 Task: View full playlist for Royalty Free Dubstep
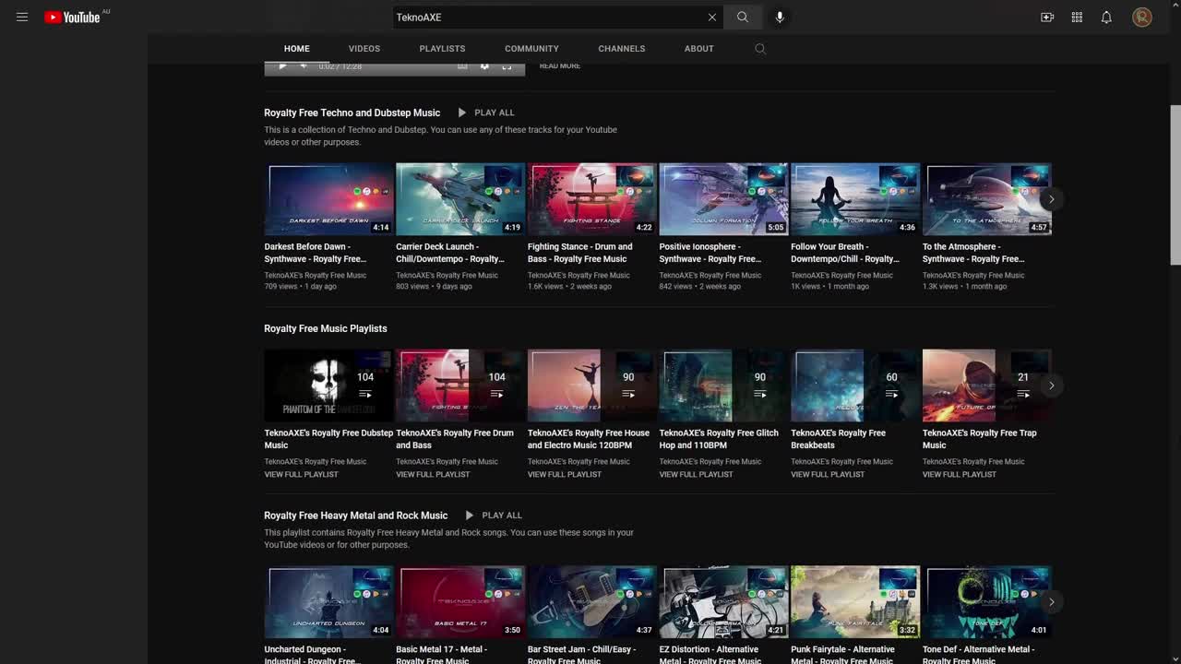pos(302,474)
